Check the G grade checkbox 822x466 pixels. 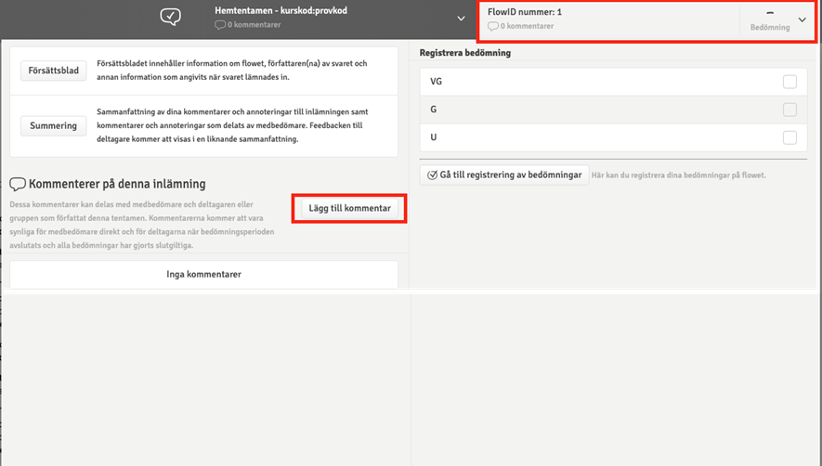(x=789, y=110)
